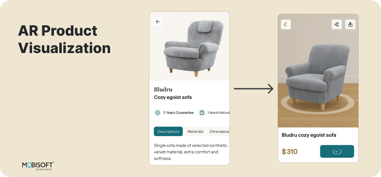Image resolution: width=381 pixels, height=177 pixels.
Task: Click the Bludru product title
Action: pos(163,89)
